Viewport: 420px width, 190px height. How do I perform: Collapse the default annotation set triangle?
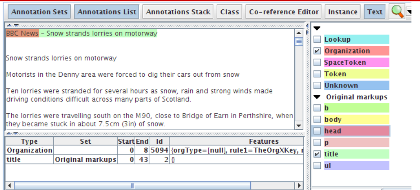click(317, 29)
